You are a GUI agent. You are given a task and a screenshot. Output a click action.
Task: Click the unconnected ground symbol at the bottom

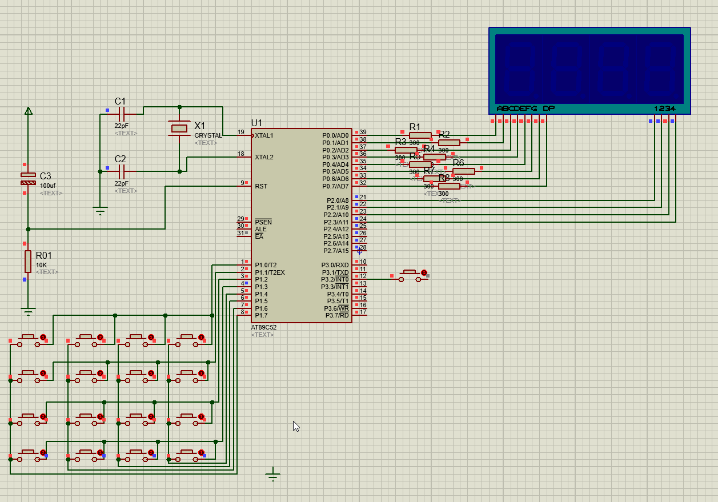(x=273, y=475)
